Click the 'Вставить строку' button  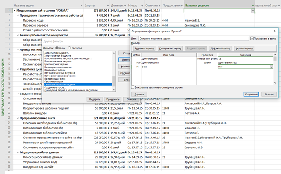(x=196, y=49)
